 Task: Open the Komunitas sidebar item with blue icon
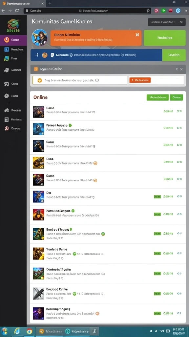click(13, 49)
